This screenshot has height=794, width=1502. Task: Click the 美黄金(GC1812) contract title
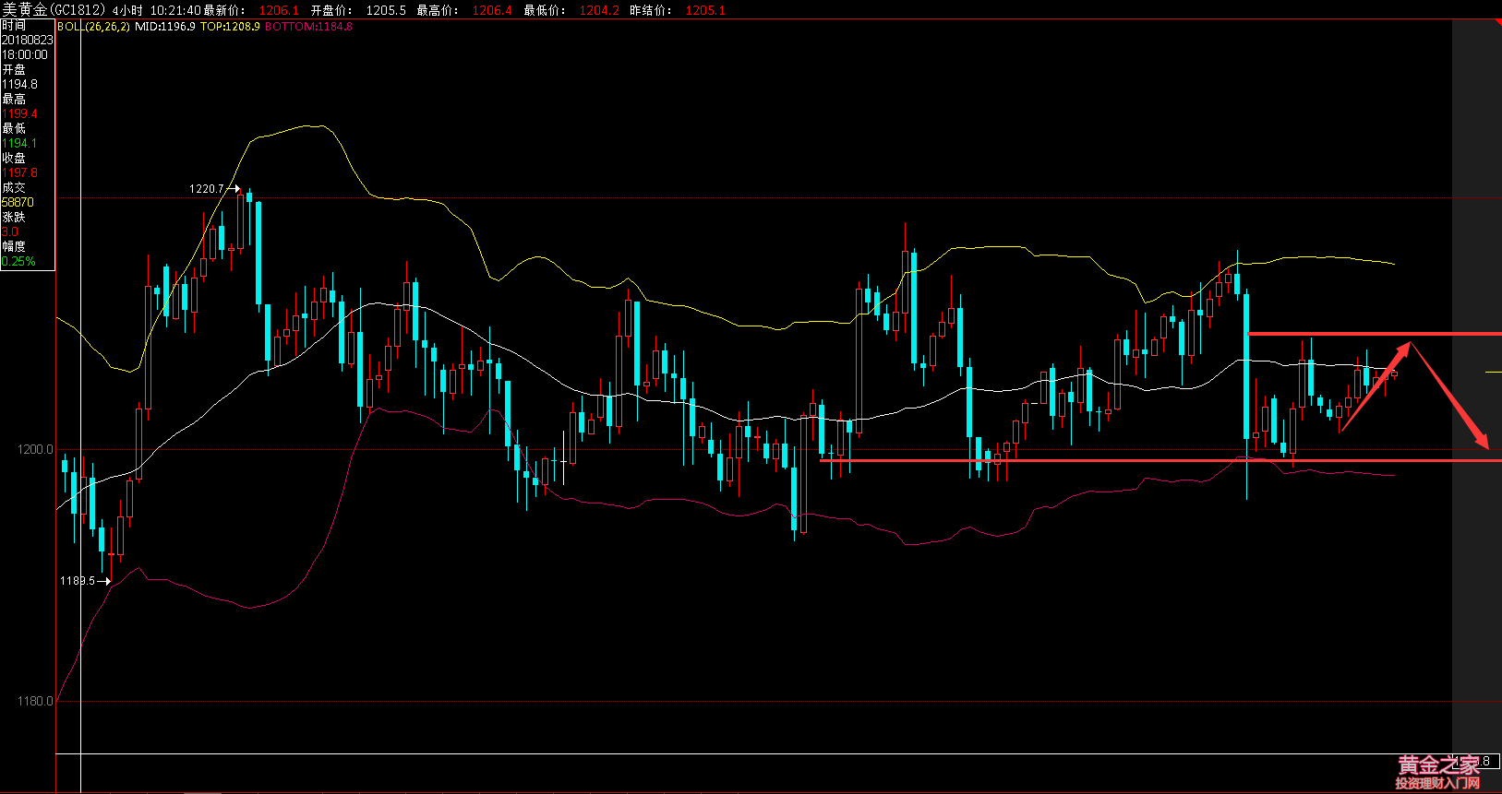[54, 10]
